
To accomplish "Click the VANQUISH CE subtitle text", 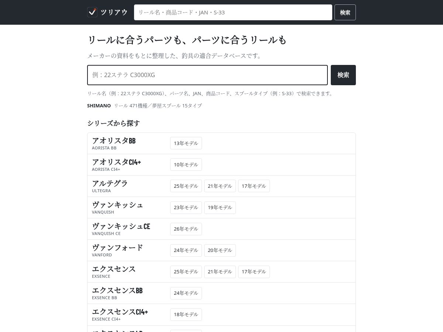I will point(106,234).
